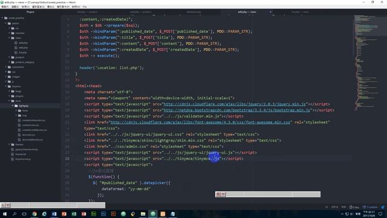Open jquery.tinymce.min.js in the tree
This screenshot has width=387, height=218.
coord(27,150)
